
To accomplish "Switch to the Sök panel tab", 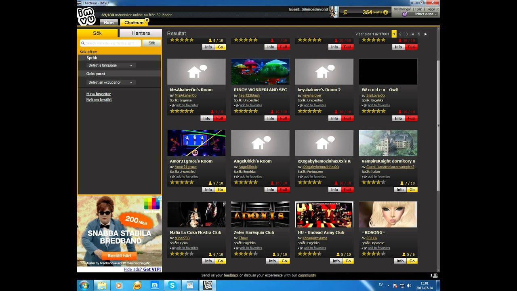I will pos(97,33).
